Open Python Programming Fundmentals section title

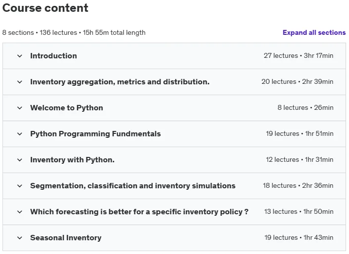click(96, 134)
